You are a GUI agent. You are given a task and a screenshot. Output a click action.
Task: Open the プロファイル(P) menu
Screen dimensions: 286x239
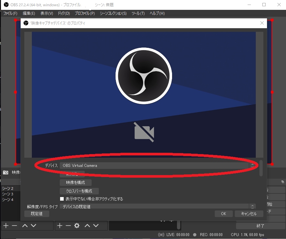click(x=85, y=13)
